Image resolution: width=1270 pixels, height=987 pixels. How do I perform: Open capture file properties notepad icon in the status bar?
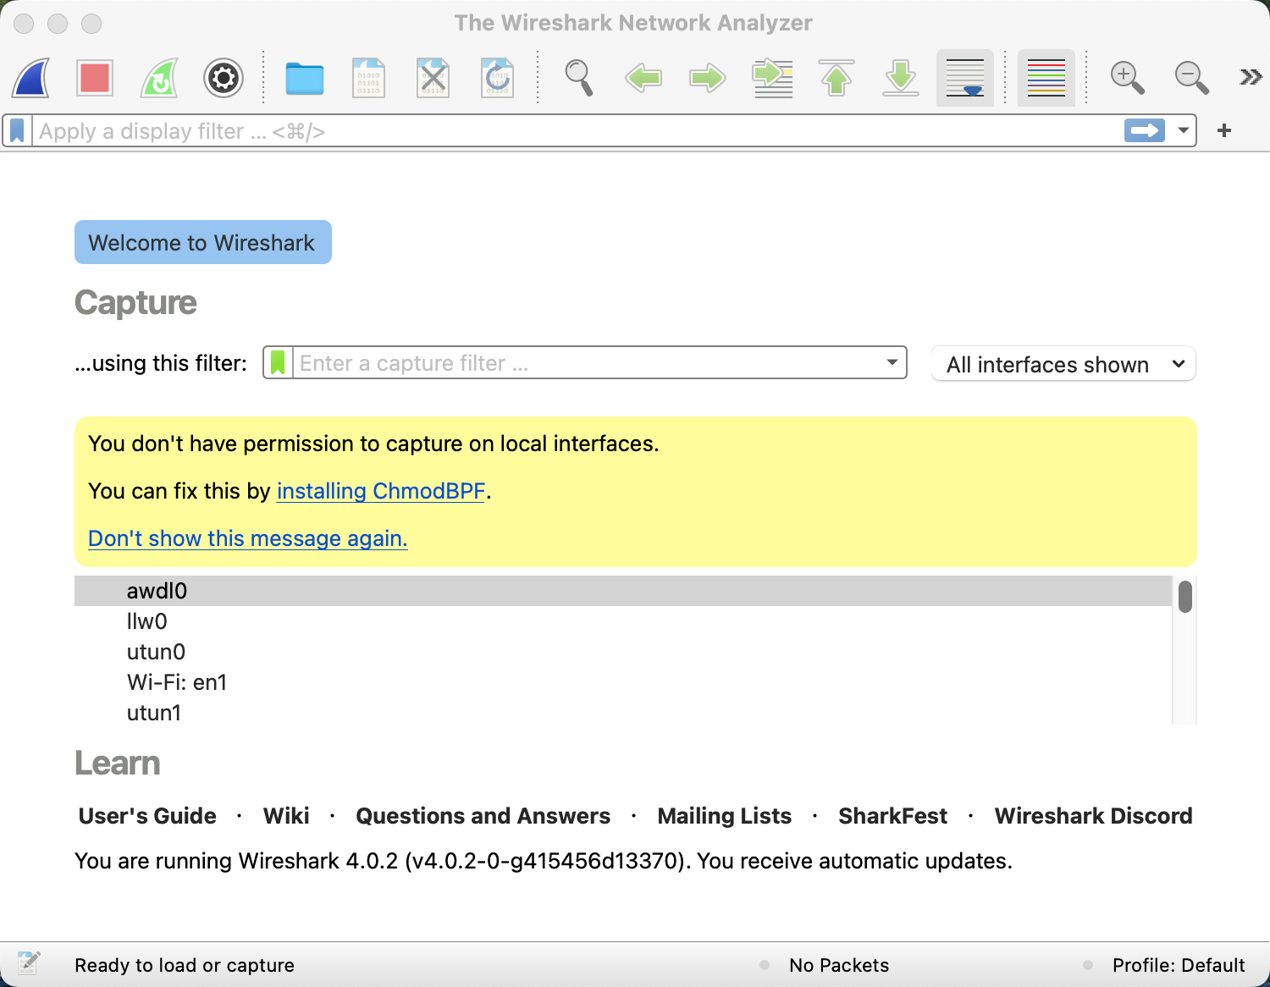click(x=28, y=963)
